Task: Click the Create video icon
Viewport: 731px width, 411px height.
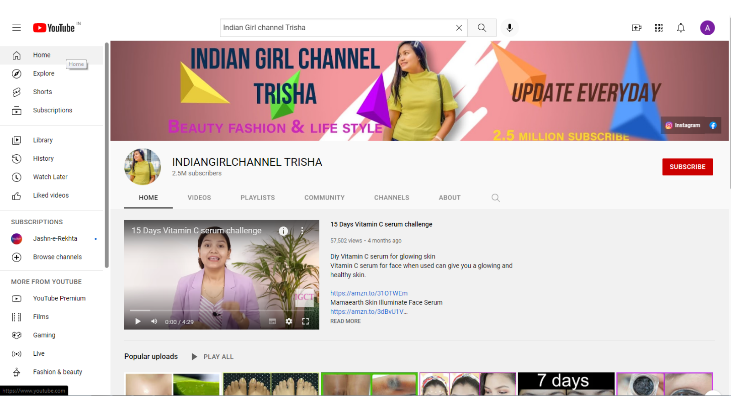Action: (x=636, y=27)
